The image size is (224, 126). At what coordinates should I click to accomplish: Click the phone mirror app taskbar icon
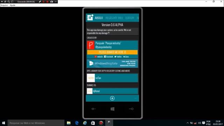tap(109, 123)
